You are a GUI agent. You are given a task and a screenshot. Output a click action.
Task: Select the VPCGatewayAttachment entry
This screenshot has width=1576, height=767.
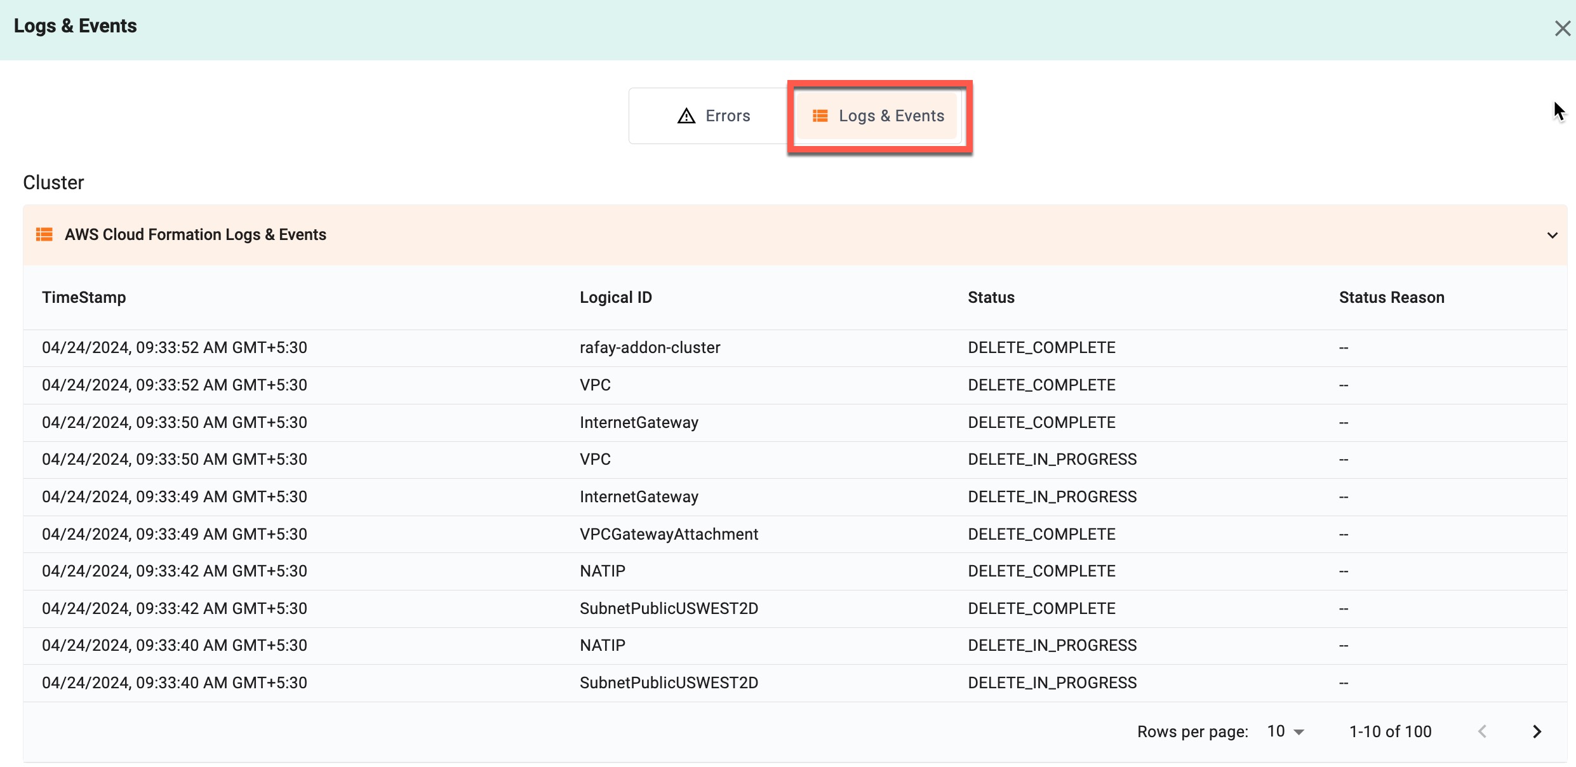coord(669,534)
